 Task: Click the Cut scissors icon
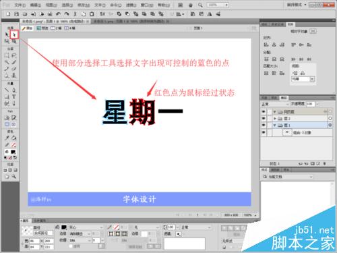pos(75,14)
